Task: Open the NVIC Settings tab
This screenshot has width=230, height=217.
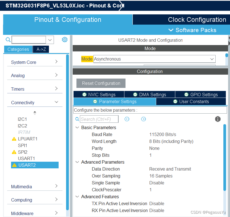Action: click(x=99, y=95)
